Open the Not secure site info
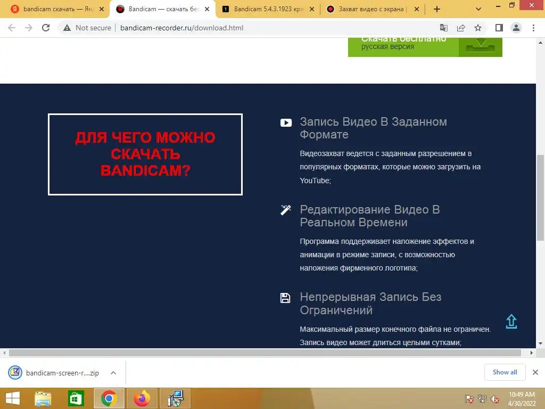Image resolution: width=545 pixels, height=409 pixels. pyautogui.click(x=87, y=28)
